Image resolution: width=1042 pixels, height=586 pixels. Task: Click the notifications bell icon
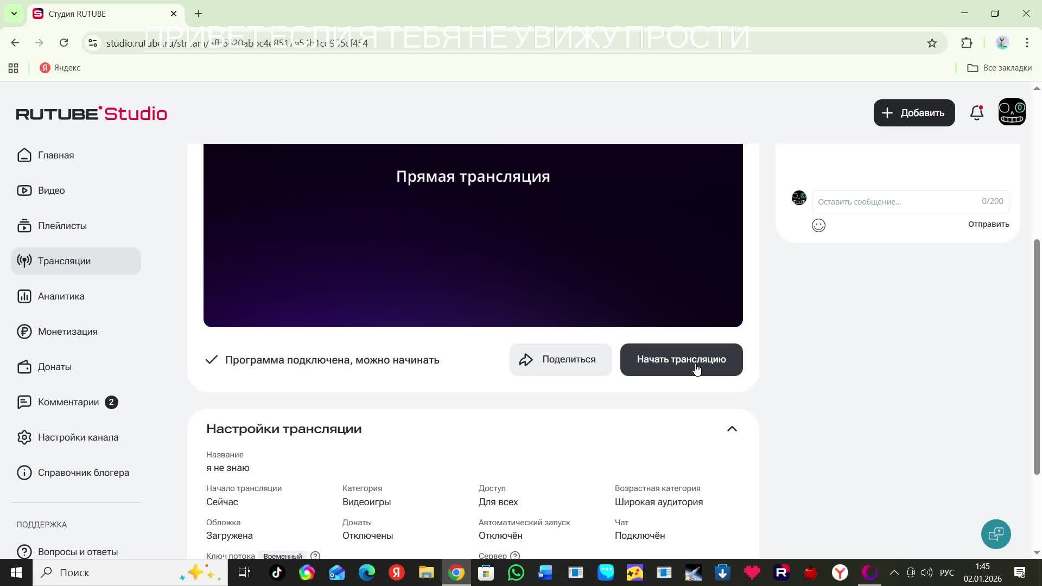tap(976, 113)
